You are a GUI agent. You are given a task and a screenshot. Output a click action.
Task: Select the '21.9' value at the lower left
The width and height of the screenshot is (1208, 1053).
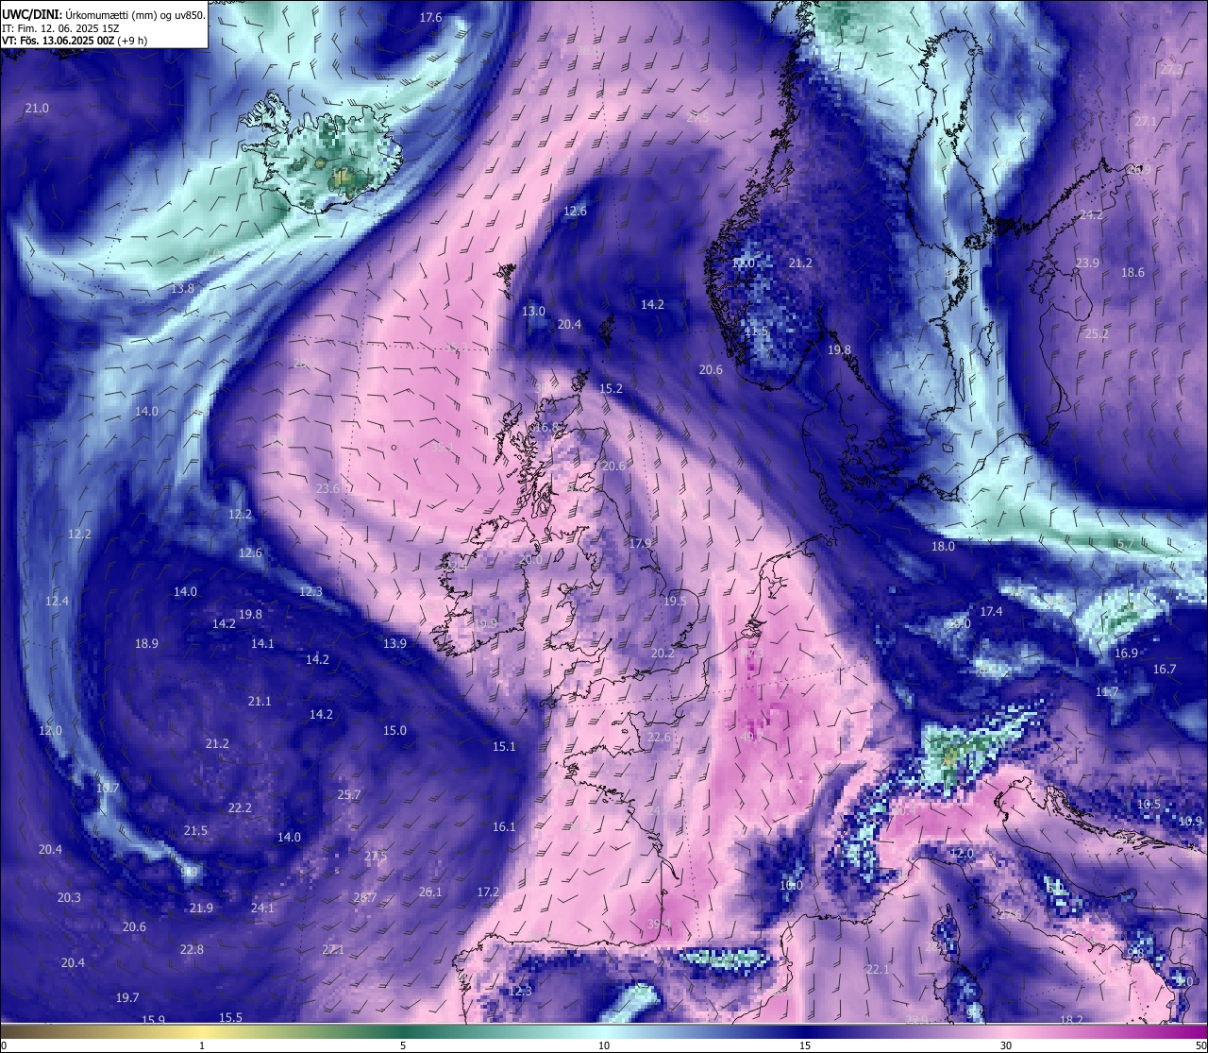[201, 908]
